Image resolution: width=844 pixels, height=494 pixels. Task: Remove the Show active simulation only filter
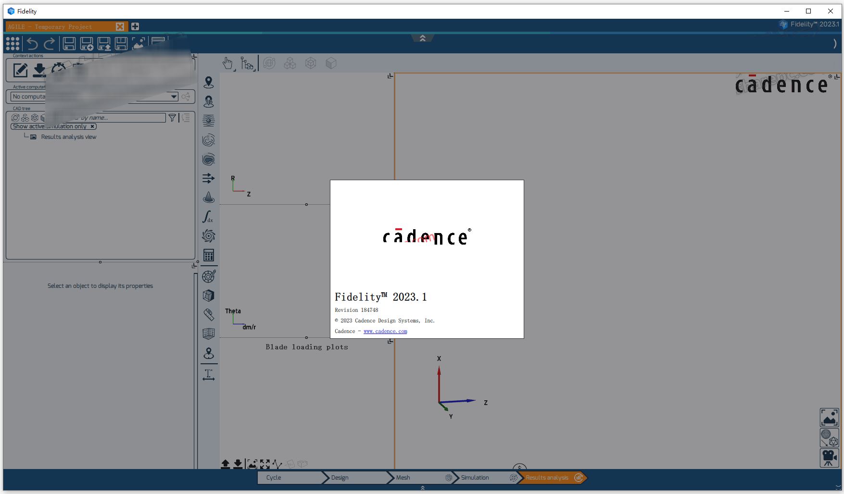(92, 126)
